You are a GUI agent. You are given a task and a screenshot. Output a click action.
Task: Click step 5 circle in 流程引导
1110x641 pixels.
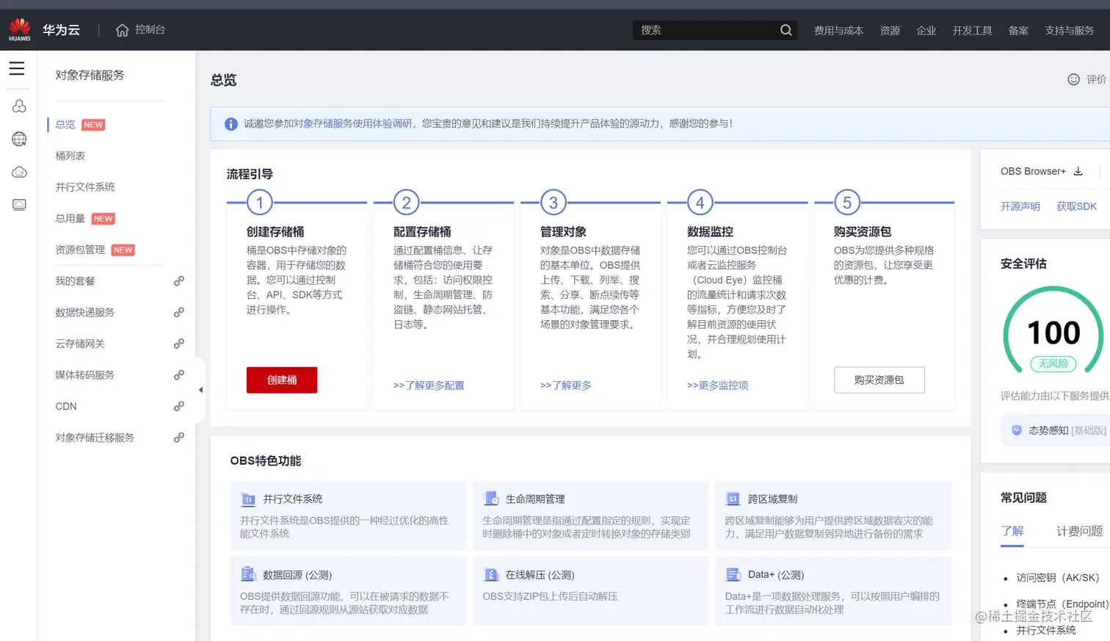point(847,203)
